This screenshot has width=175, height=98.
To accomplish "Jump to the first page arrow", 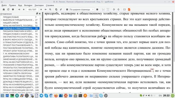I will [19, 10].
